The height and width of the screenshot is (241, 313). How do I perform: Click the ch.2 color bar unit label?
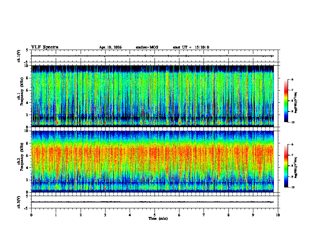pyautogui.click(x=296, y=168)
